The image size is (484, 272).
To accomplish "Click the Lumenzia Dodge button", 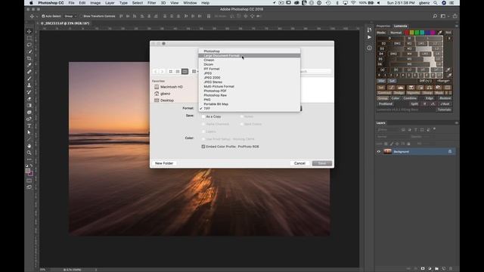I will (399, 92).
